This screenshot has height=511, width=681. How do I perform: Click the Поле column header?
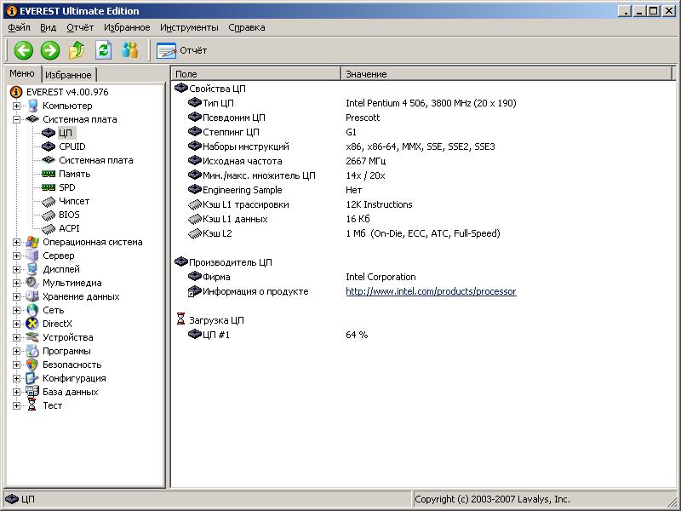coord(256,74)
